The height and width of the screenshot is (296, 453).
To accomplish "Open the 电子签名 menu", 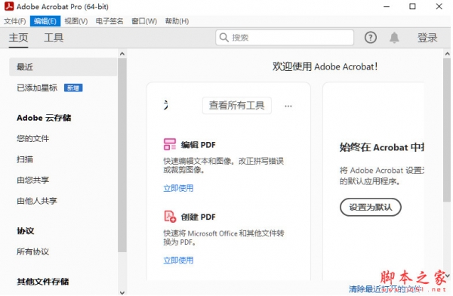I will (x=109, y=21).
